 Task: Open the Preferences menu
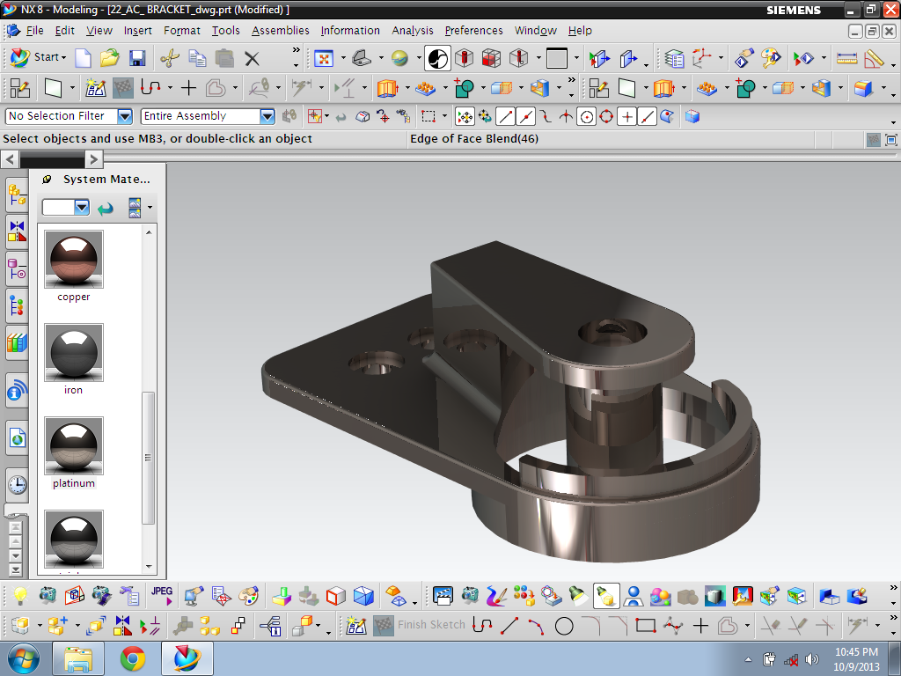point(473,31)
